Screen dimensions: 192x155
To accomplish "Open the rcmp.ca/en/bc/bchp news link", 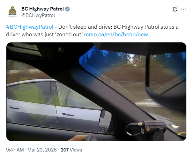I will (x=118, y=34).
